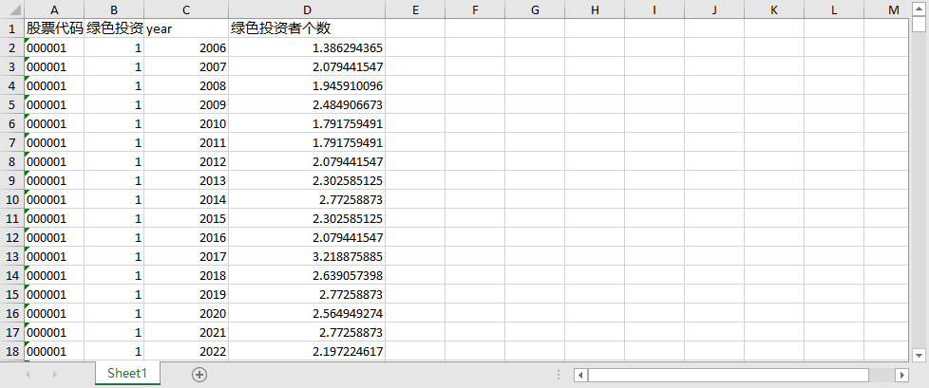This screenshot has width=929, height=388.
Task: Click stock code 000001 in row 16
Action: click(54, 313)
